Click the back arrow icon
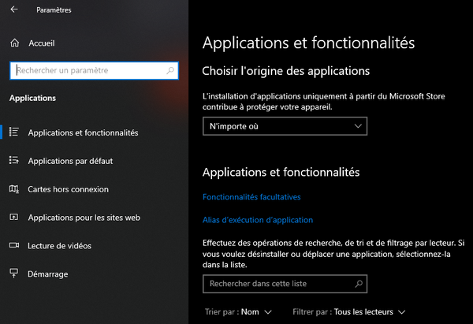 click(x=14, y=9)
